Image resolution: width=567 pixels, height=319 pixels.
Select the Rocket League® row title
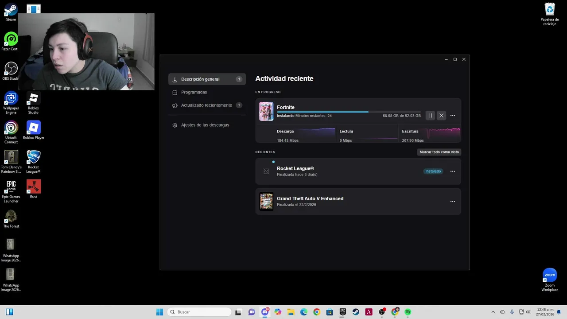[295, 168]
